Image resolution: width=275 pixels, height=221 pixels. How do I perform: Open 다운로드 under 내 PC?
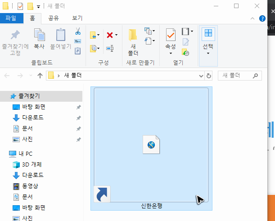33,175
